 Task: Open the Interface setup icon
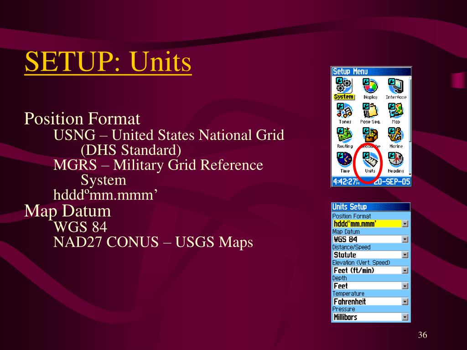click(x=396, y=85)
